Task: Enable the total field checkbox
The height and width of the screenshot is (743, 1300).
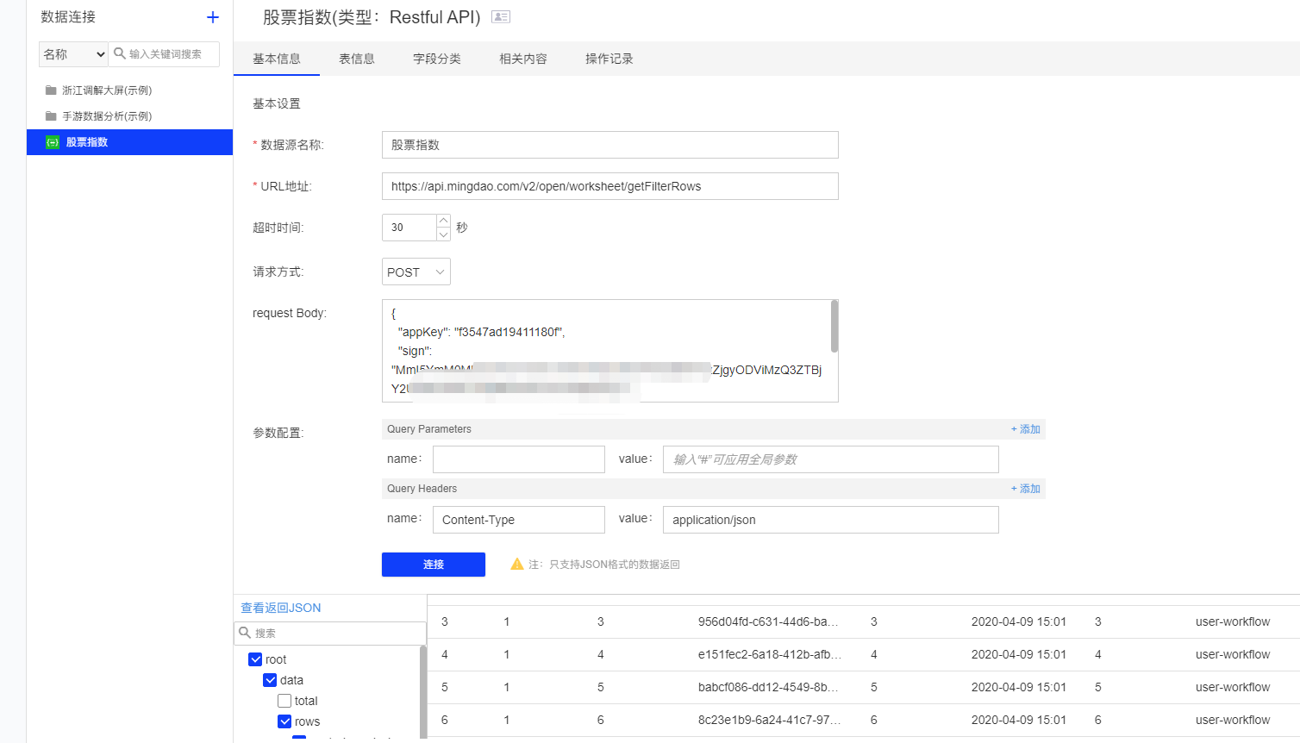Action: 284,701
